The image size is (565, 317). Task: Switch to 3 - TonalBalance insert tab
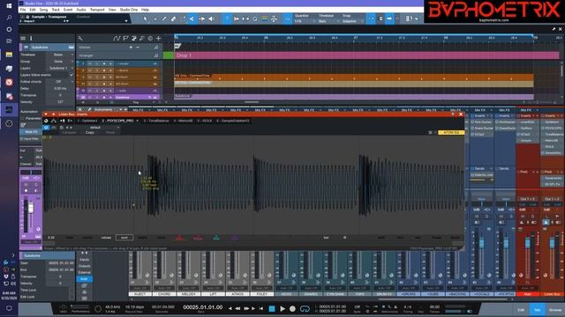[156, 121]
